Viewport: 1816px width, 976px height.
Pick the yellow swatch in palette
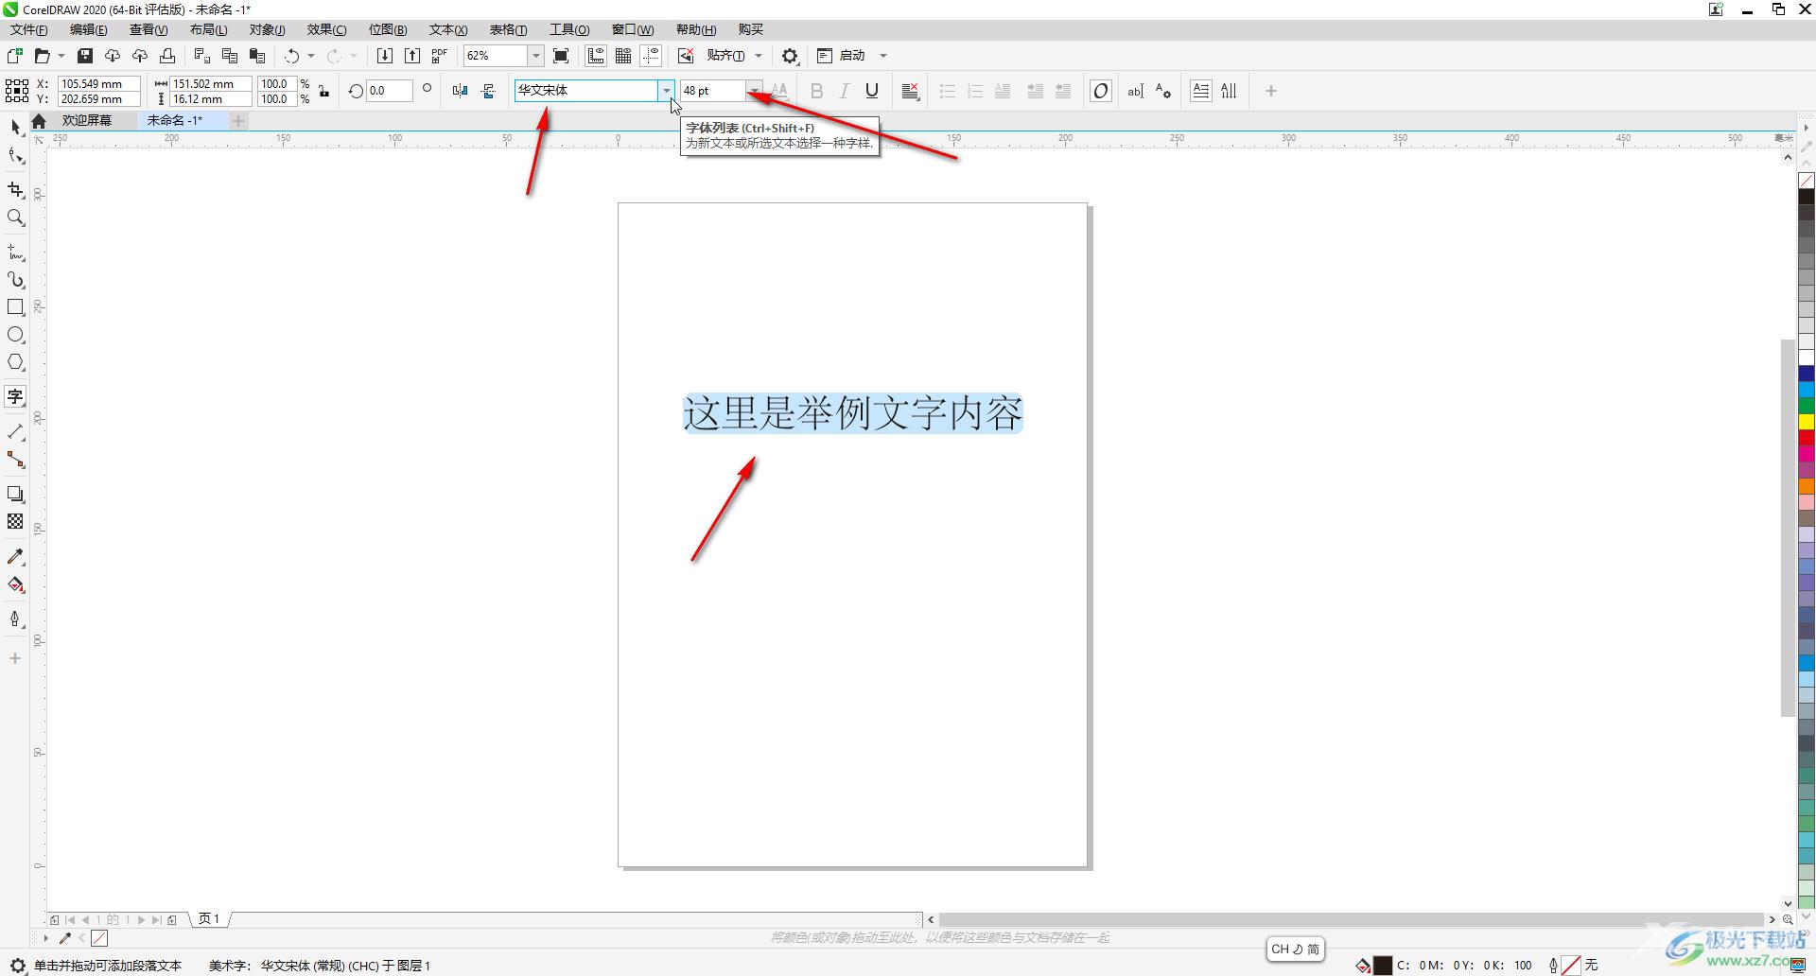(x=1807, y=422)
